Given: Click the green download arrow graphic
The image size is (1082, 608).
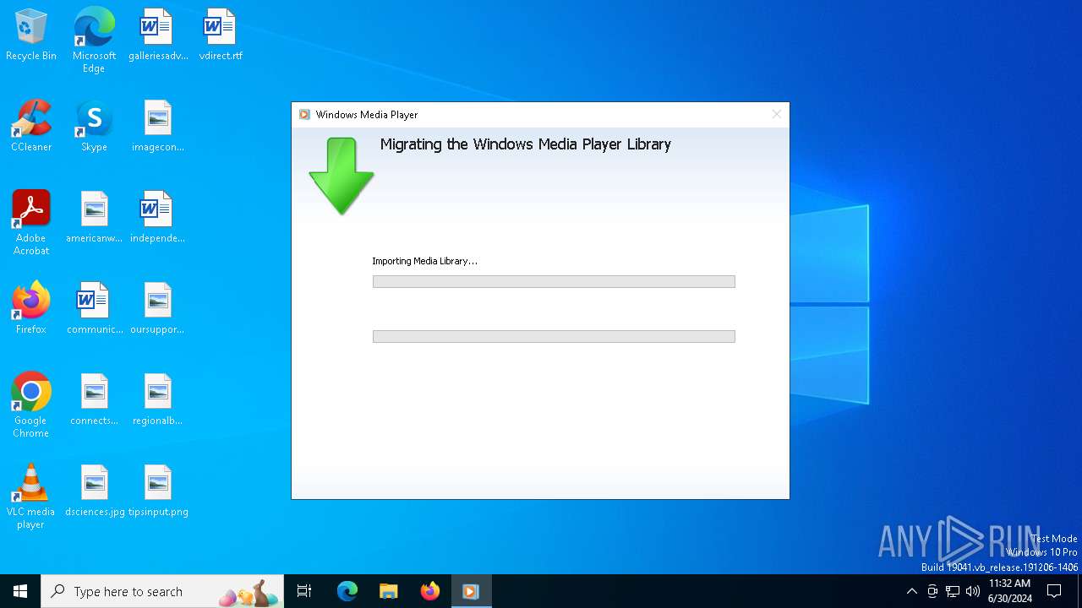Looking at the screenshot, I should [342, 176].
